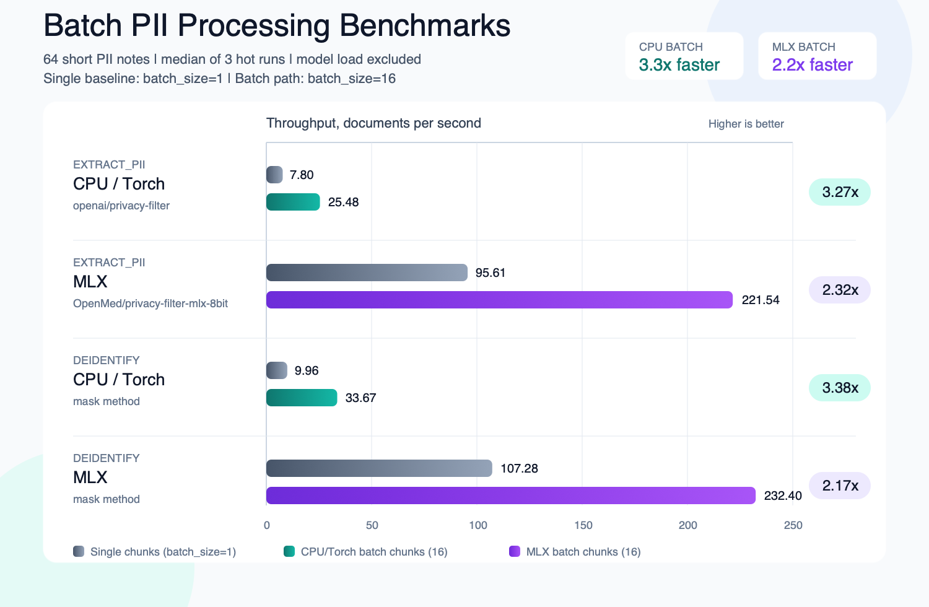Screen dimensions: 929x607
Task: Click the 33.67 teal bar
Action: [x=302, y=398]
